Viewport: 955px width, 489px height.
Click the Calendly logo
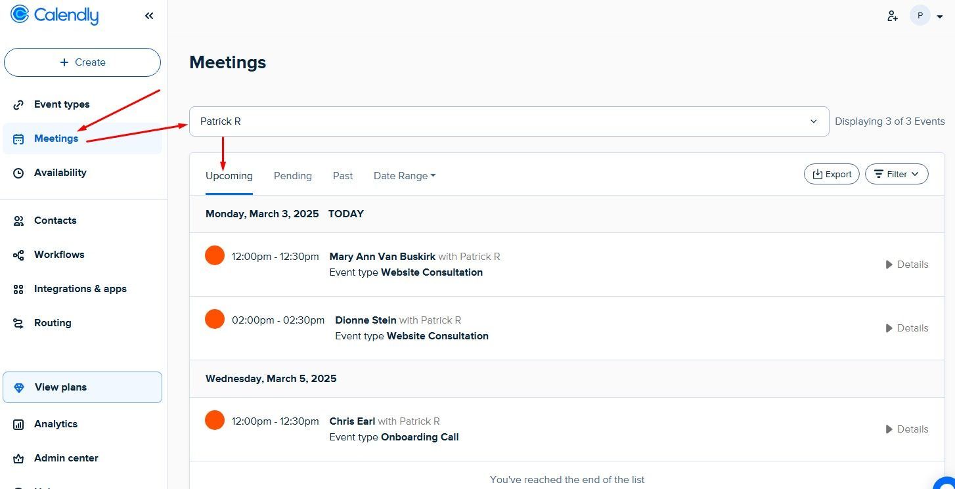tap(55, 15)
